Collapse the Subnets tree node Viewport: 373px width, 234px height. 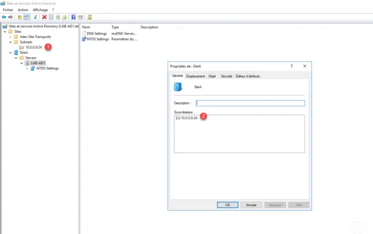tap(11, 42)
